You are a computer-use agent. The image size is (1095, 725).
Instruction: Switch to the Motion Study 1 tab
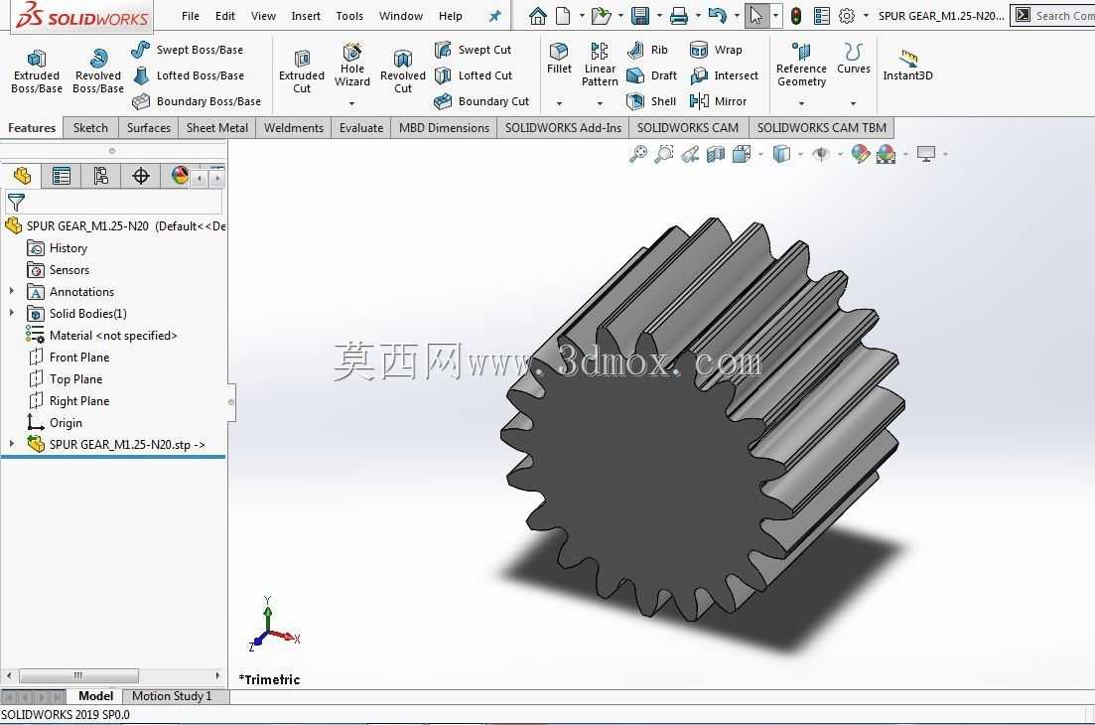tap(172, 696)
